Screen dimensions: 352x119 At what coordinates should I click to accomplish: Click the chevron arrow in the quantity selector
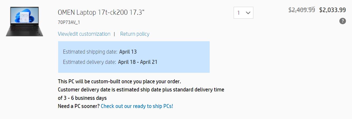point(248,13)
